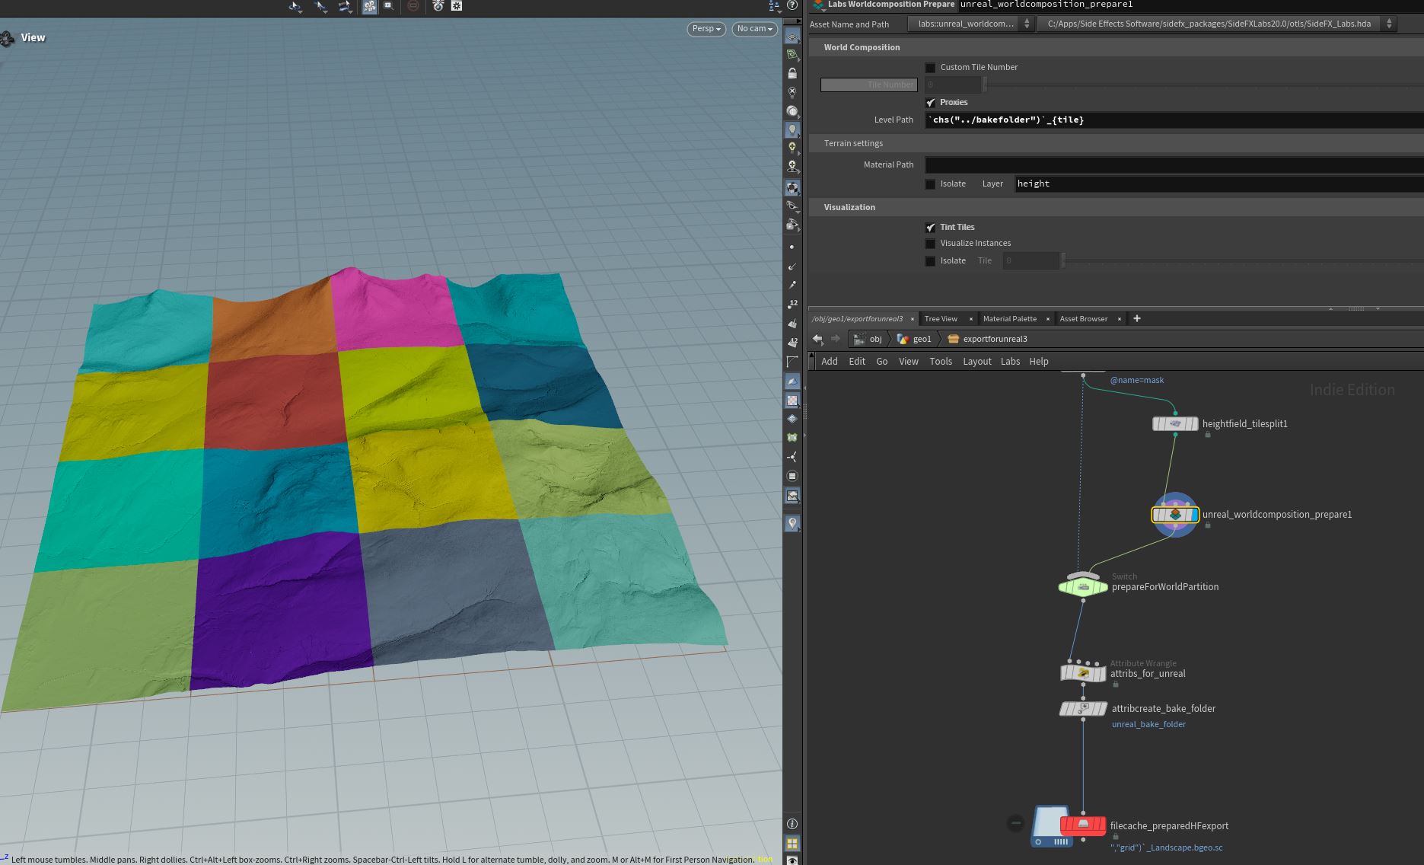
Task: Collapse the Terrain settings section
Action: pos(853,143)
